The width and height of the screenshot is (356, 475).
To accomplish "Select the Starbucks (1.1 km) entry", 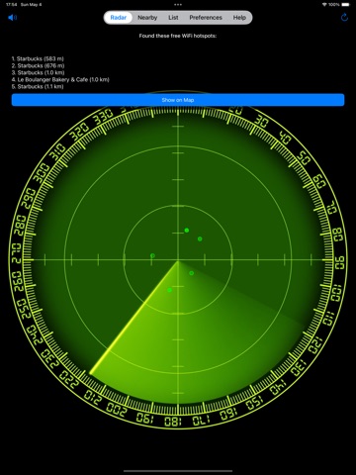I will 38,86.
